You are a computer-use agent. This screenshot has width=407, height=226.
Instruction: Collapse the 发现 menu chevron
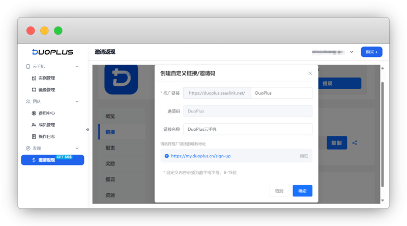[77, 148]
